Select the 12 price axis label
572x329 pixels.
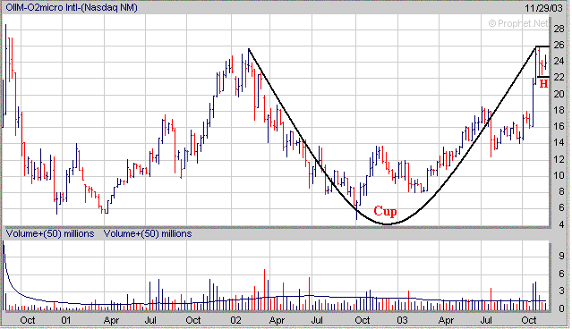(559, 159)
